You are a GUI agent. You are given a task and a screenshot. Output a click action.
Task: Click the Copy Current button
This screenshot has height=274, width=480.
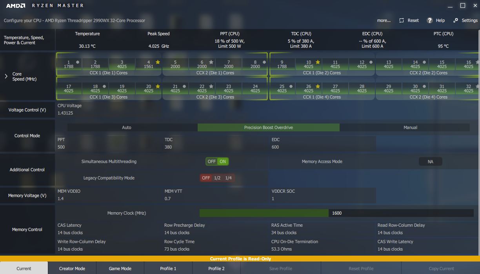441,269
